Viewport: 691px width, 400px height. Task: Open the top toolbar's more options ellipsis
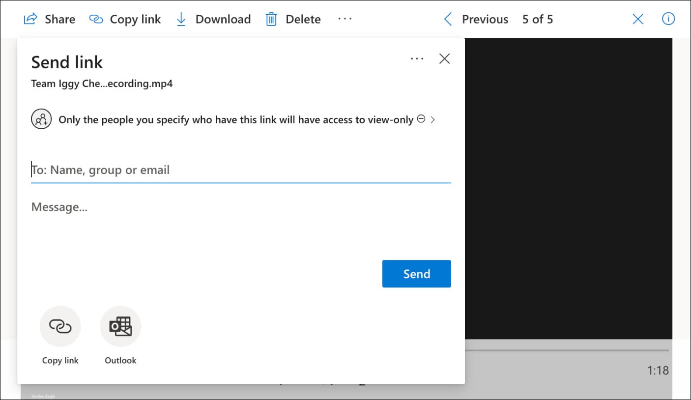[x=345, y=19]
